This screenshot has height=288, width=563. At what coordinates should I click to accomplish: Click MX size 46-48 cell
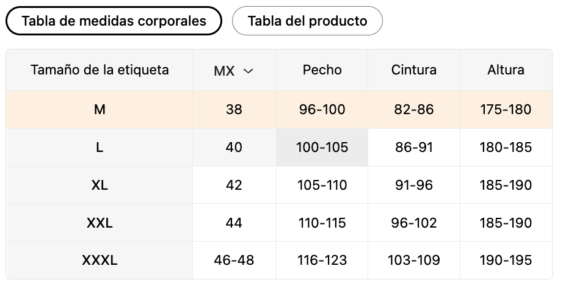tap(234, 261)
